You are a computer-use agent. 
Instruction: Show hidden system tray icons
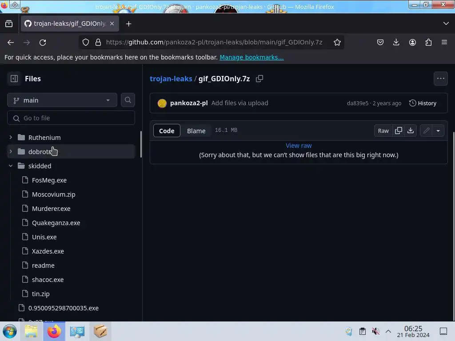388,331
